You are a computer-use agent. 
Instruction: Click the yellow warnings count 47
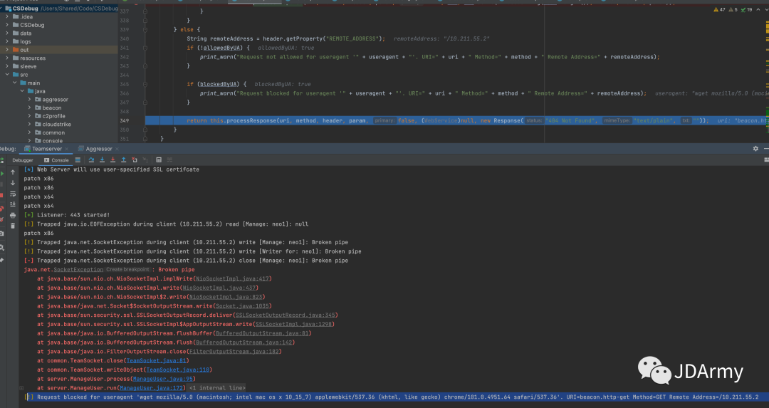[719, 10]
